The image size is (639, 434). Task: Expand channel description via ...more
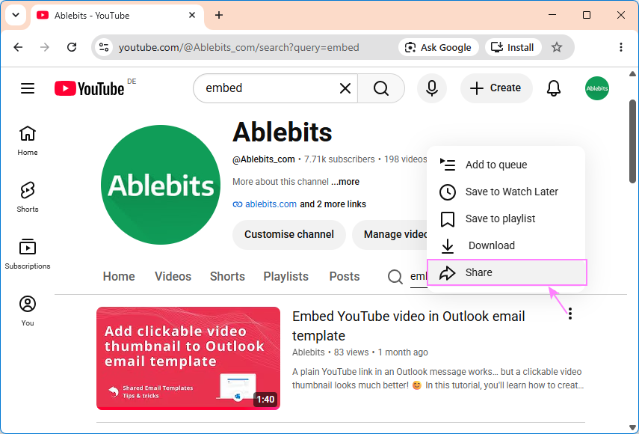click(x=345, y=182)
